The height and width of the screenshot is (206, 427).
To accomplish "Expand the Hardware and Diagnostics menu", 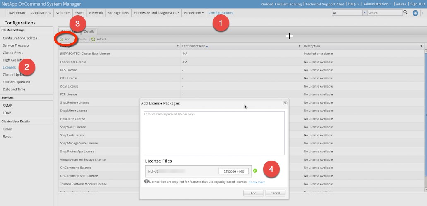I will 156,13.
